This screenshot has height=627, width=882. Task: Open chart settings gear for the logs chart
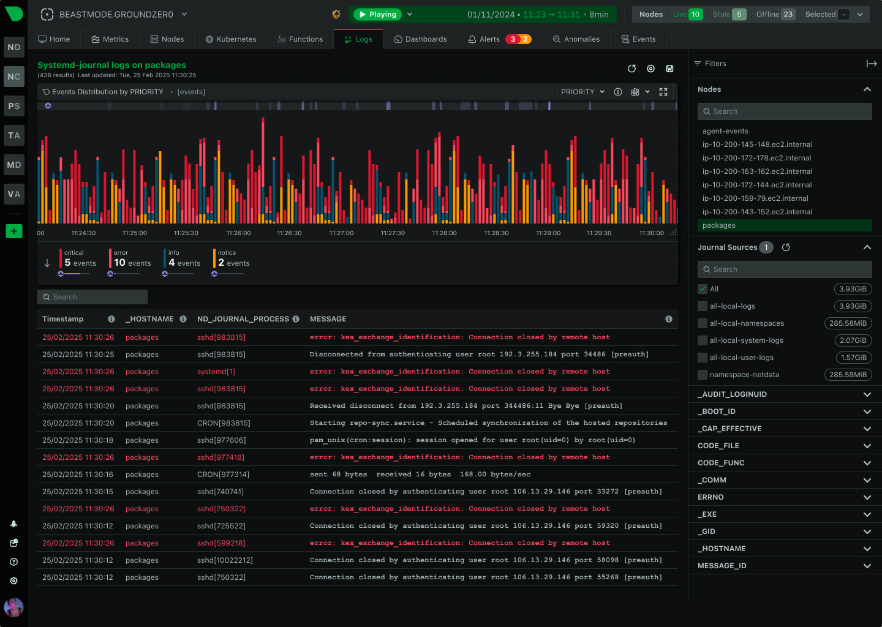click(x=650, y=69)
